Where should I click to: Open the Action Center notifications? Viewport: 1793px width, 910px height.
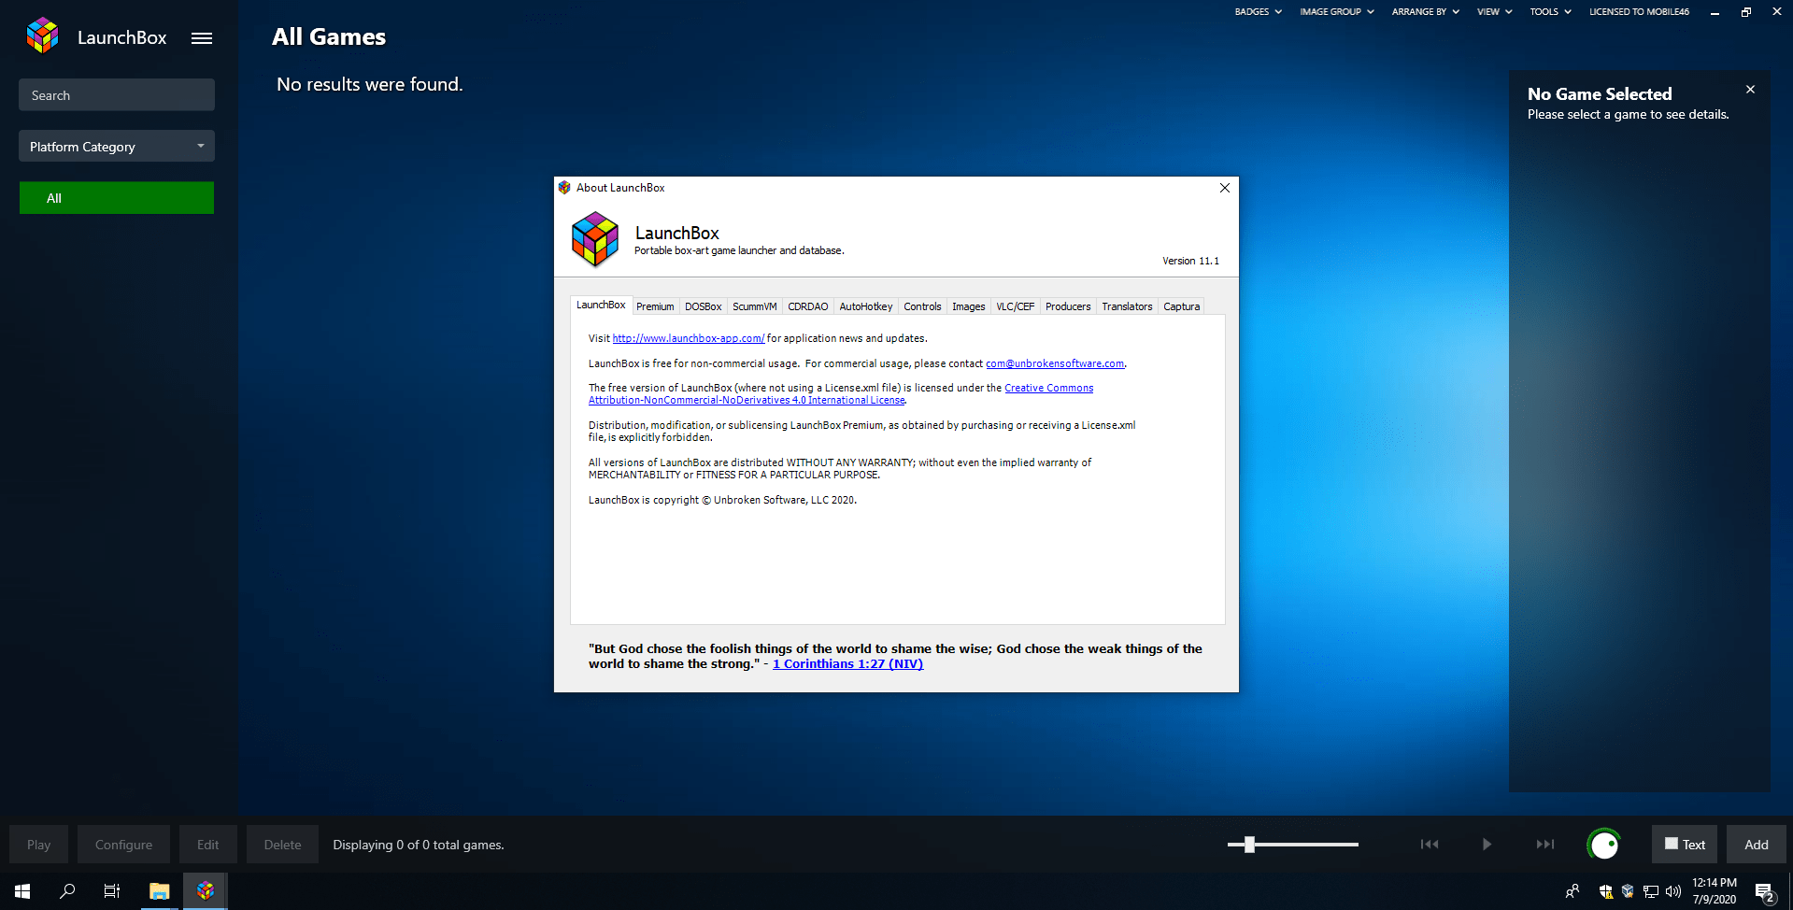[1764, 891]
